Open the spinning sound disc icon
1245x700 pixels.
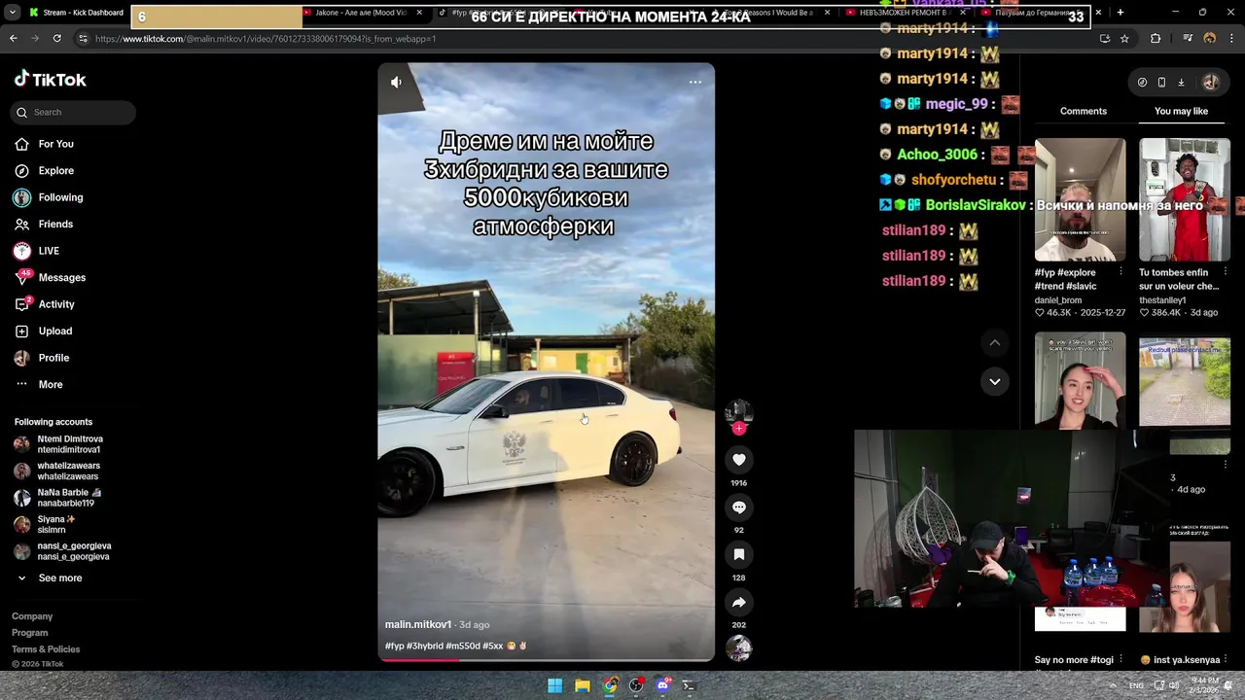coord(739,648)
